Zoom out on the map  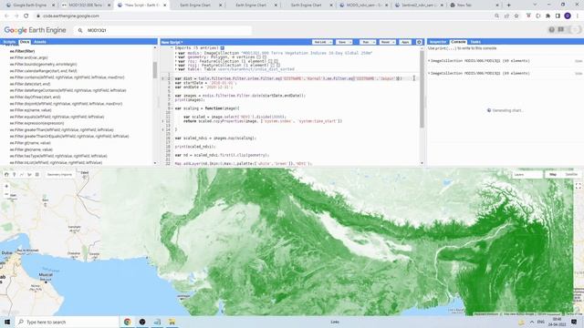point(6,194)
